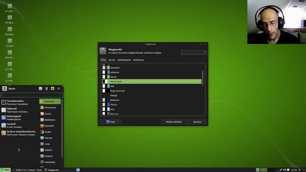Select the Xfce-4.0 theme row
This screenshot has height=172, width=306.
click(x=152, y=114)
